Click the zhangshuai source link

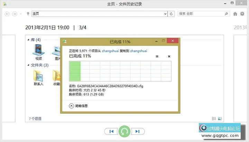point(110,51)
